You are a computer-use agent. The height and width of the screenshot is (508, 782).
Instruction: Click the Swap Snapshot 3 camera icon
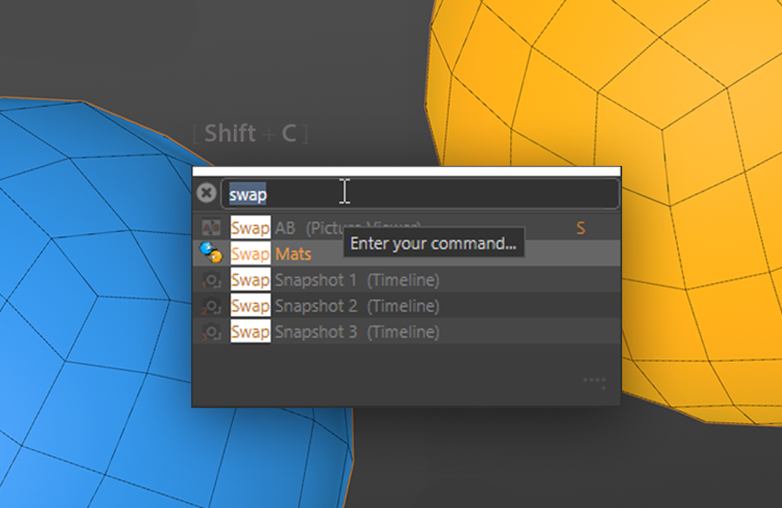tap(211, 332)
